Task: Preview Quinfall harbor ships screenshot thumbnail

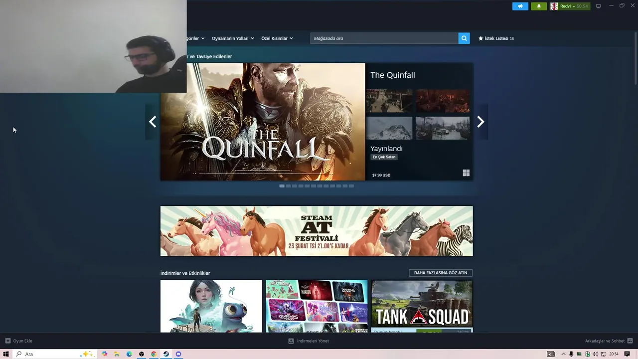Action: tap(443, 128)
